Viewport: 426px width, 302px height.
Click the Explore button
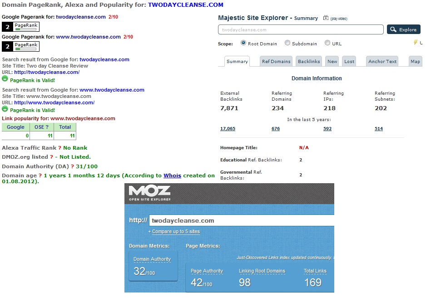404,29
